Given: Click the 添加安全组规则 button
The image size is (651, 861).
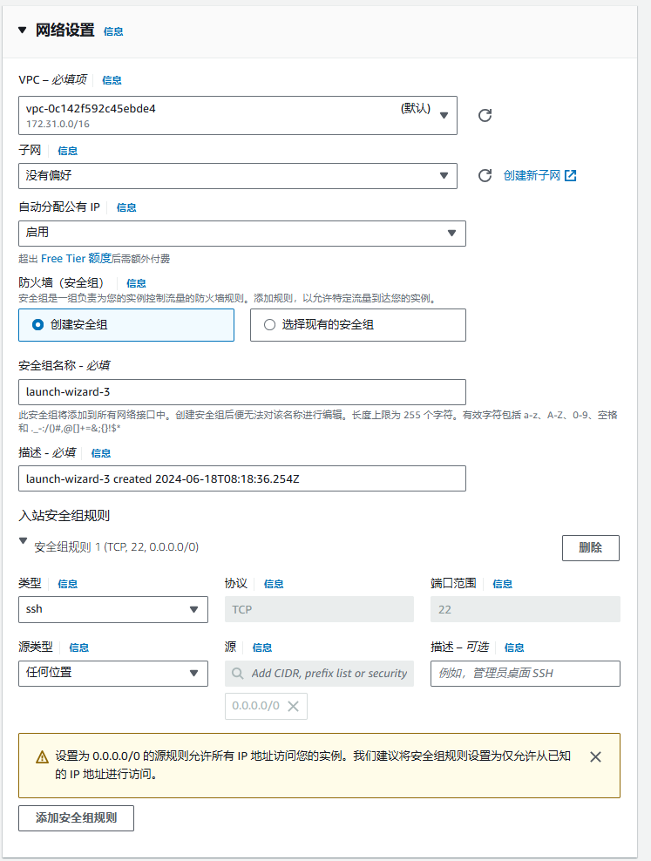Looking at the screenshot, I should 76,818.
